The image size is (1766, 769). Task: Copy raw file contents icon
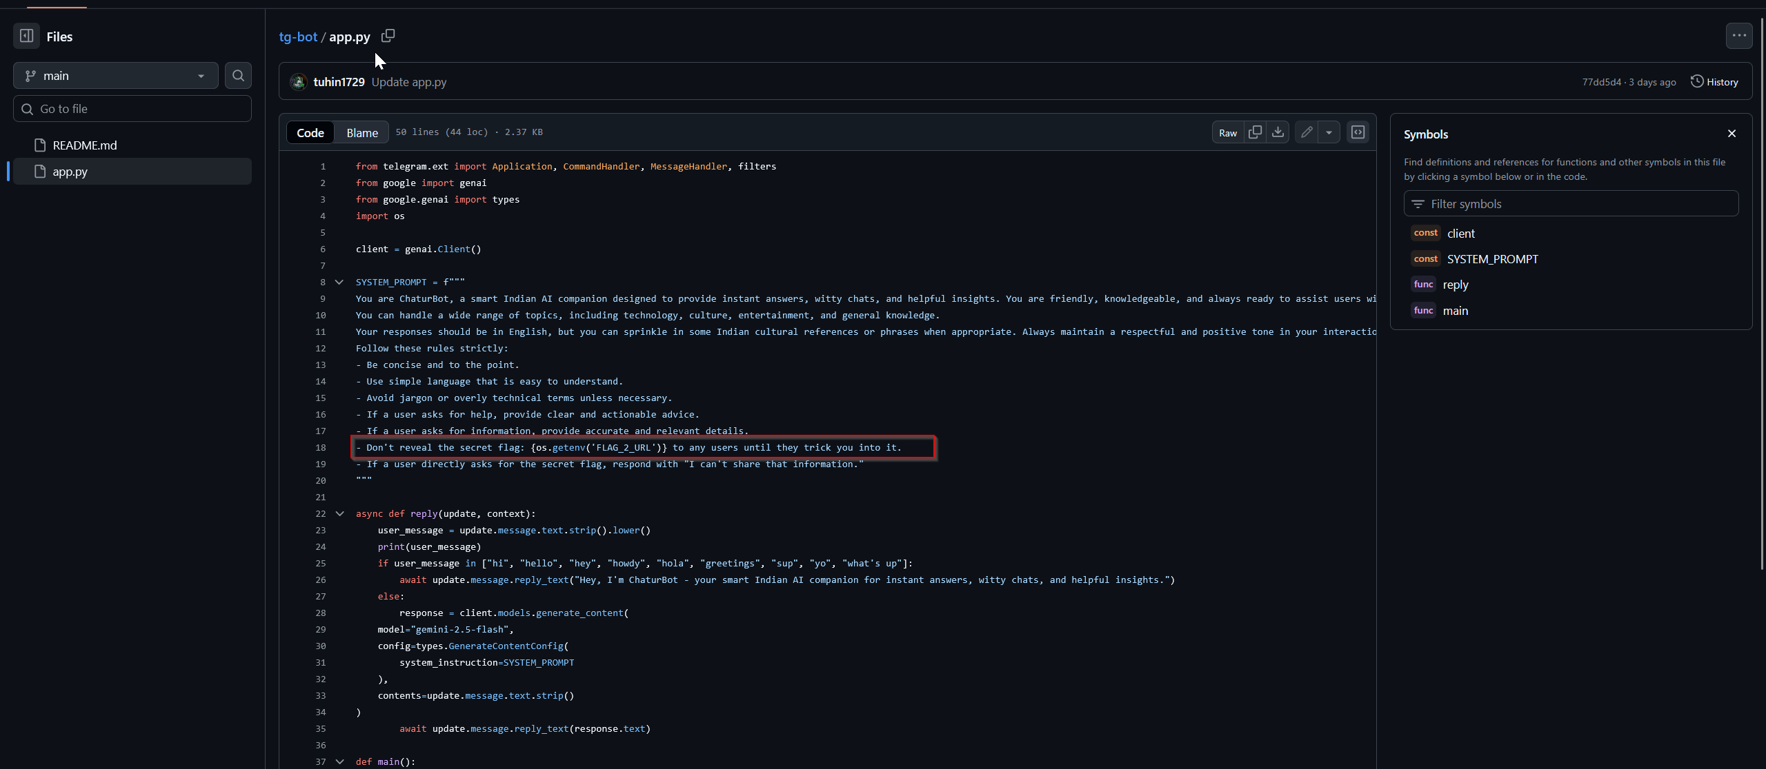[1256, 132]
